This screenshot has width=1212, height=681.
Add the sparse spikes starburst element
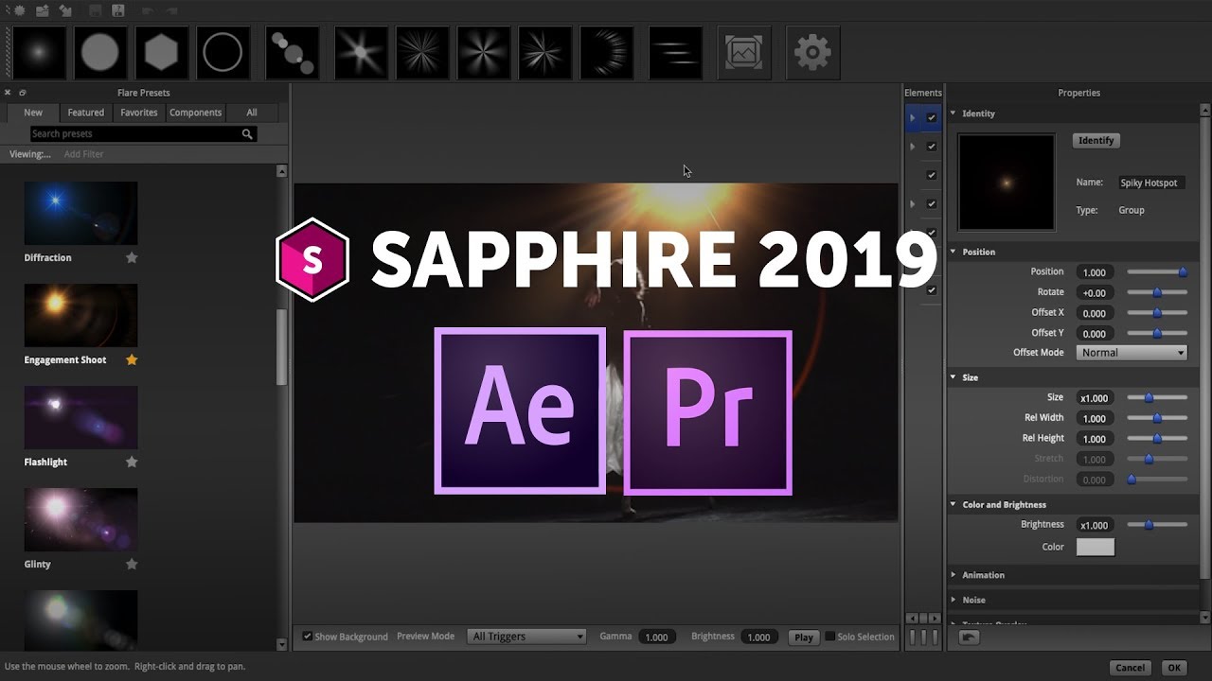tap(545, 52)
